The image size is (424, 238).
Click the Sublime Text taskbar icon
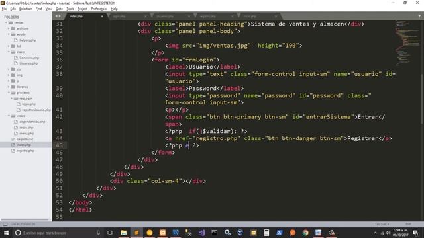136,233
